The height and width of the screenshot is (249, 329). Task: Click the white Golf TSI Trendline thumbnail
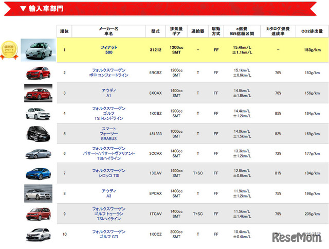point(38,114)
